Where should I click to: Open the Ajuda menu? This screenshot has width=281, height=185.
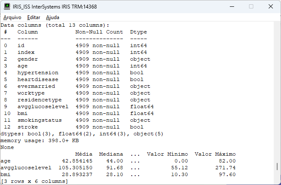coord(52,17)
